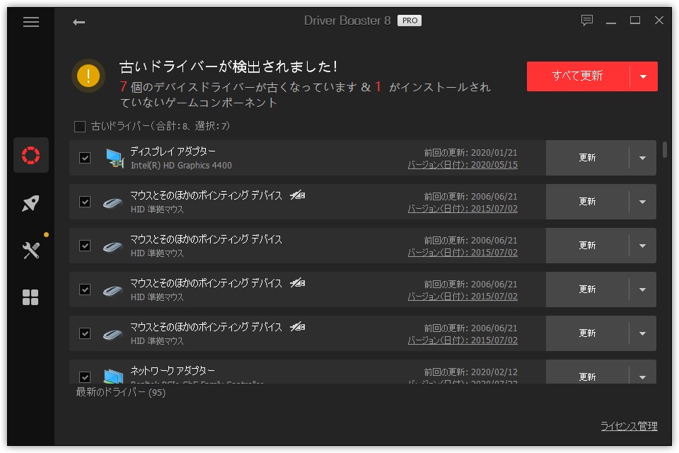The height and width of the screenshot is (453, 679).
Task: Click the 前回の更新: 2020/01/21 text
Action: (x=470, y=153)
